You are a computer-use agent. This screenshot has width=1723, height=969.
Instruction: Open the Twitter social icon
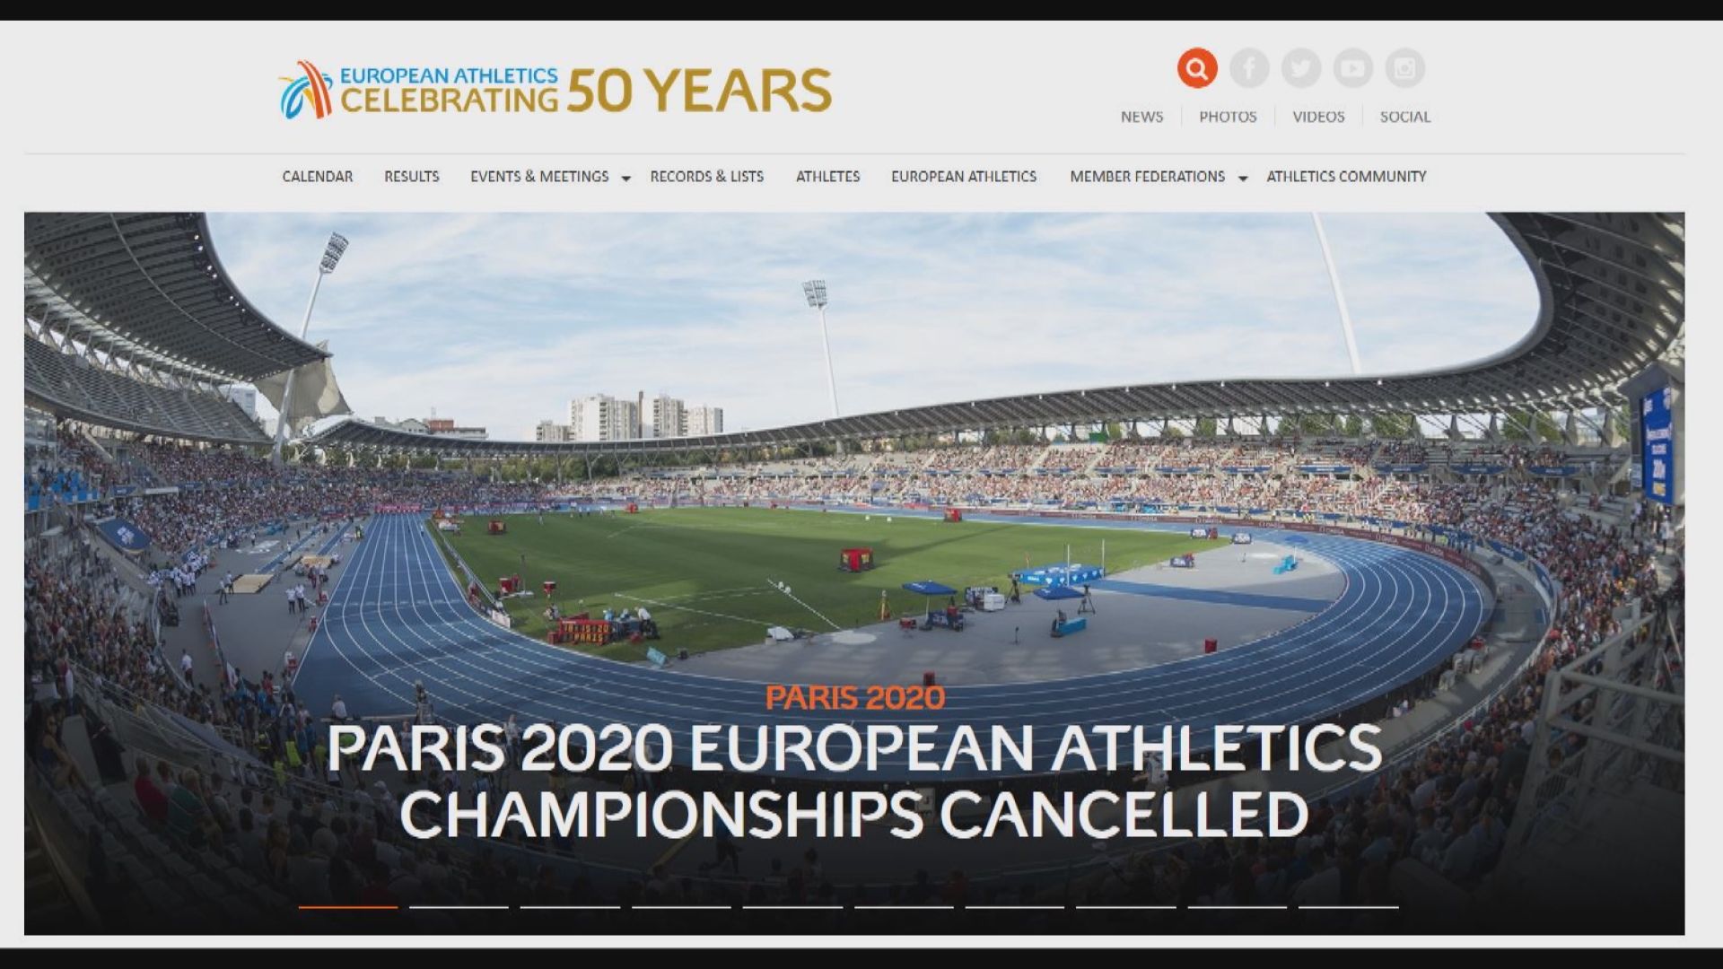pos(1301,68)
